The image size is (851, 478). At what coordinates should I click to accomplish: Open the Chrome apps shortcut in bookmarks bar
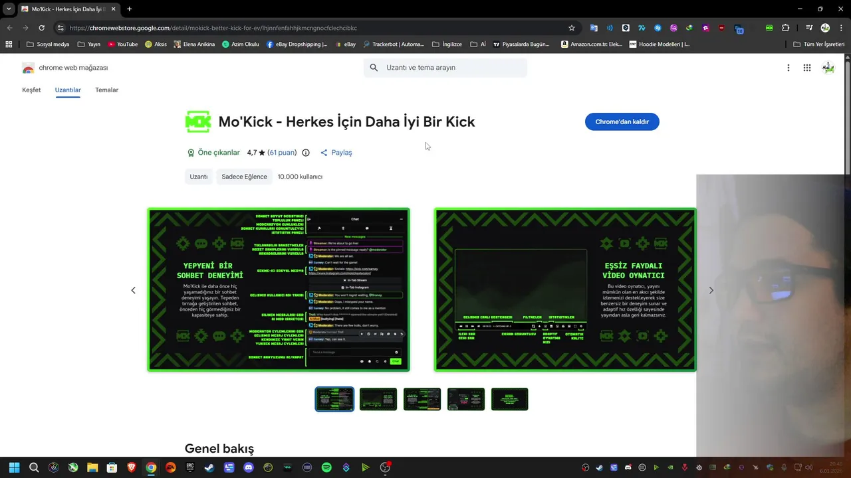tap(9, 44)
